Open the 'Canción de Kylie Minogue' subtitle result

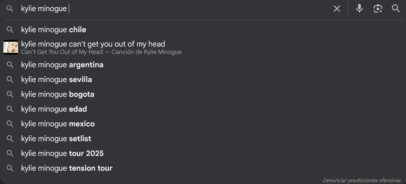click(101, 52)
